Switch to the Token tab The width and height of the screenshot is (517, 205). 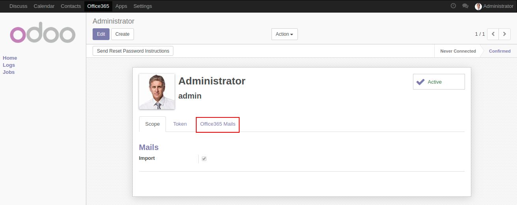point(180,124)
